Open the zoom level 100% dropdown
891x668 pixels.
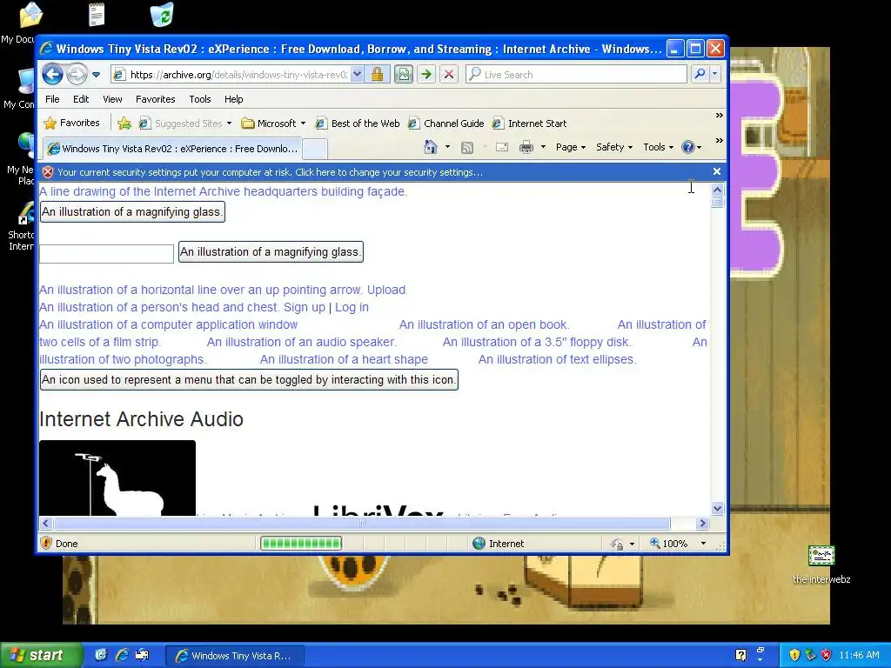(x=703, y=544)
